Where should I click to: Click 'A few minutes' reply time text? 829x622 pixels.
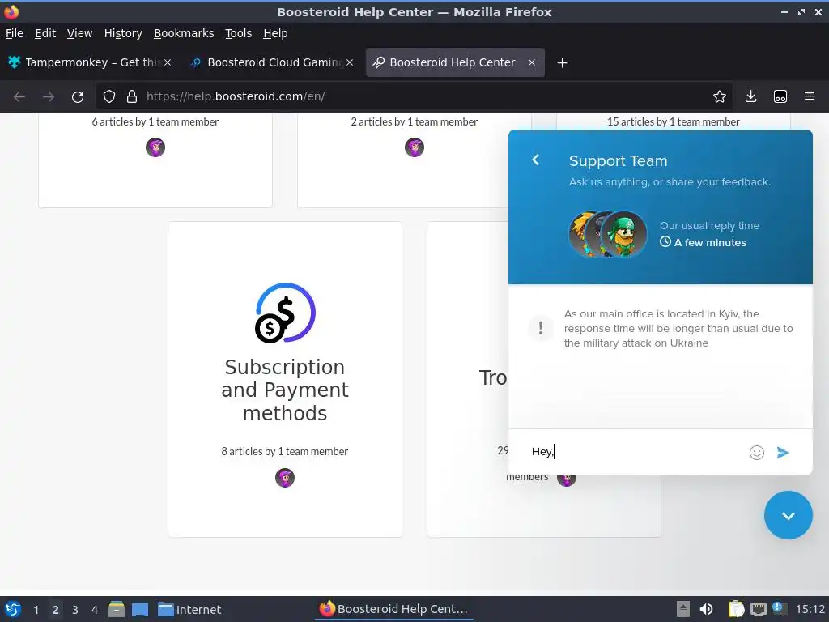pos(709,243)
